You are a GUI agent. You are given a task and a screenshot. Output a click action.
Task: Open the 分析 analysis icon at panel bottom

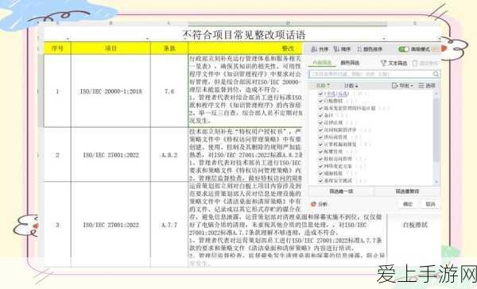(313, 204)
